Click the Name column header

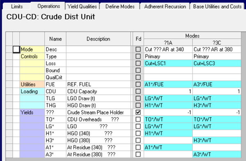click(x=55, y=39)
